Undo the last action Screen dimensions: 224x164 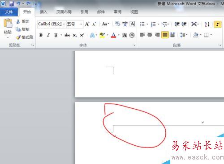point(18,3)
